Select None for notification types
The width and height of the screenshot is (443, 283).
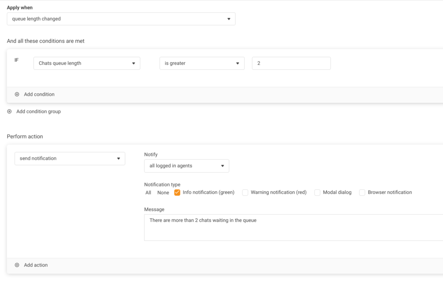click(x=163, y=193)
